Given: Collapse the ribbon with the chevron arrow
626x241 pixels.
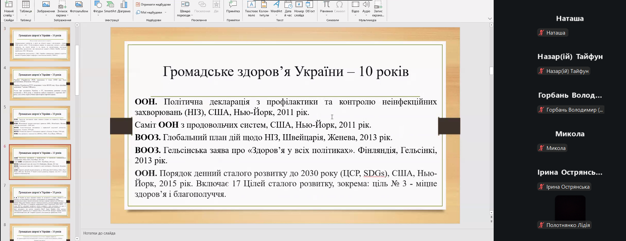Looking at the screenshot, I should pyautogui.click(x=490, y=18).
